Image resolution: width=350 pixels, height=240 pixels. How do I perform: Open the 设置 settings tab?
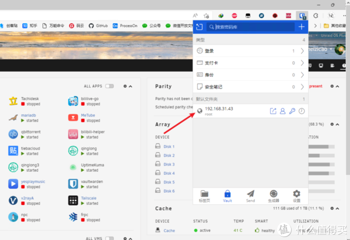[x=296, y=196]
